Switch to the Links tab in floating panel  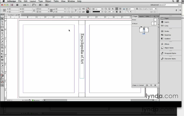coord(147,16)
